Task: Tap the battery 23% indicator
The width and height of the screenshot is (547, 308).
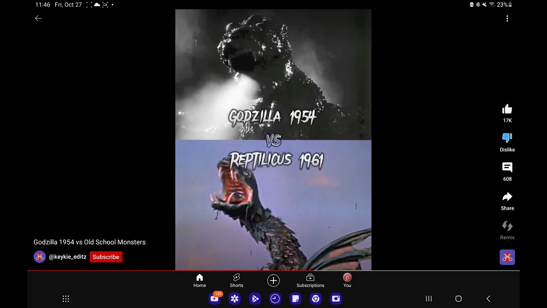Action: [504, 5]
